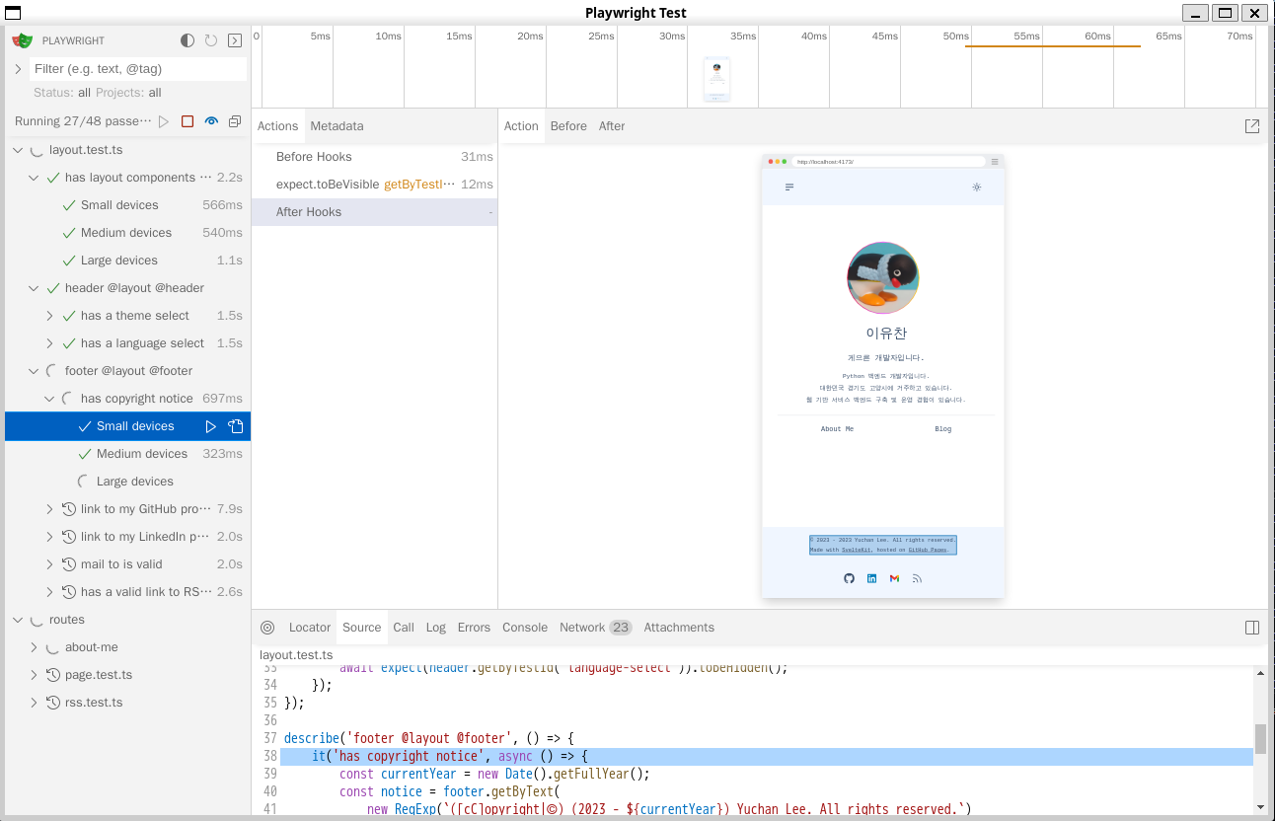Toggle split view icon in bottom panel
Screen dimensions: 1275x821
(1252, 628)
